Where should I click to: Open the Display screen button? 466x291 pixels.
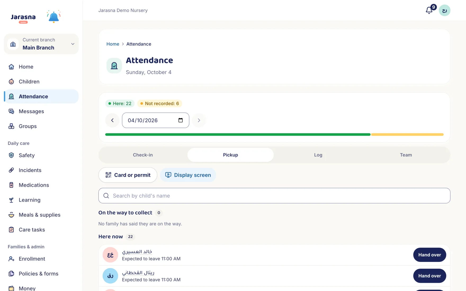(188, 175)
